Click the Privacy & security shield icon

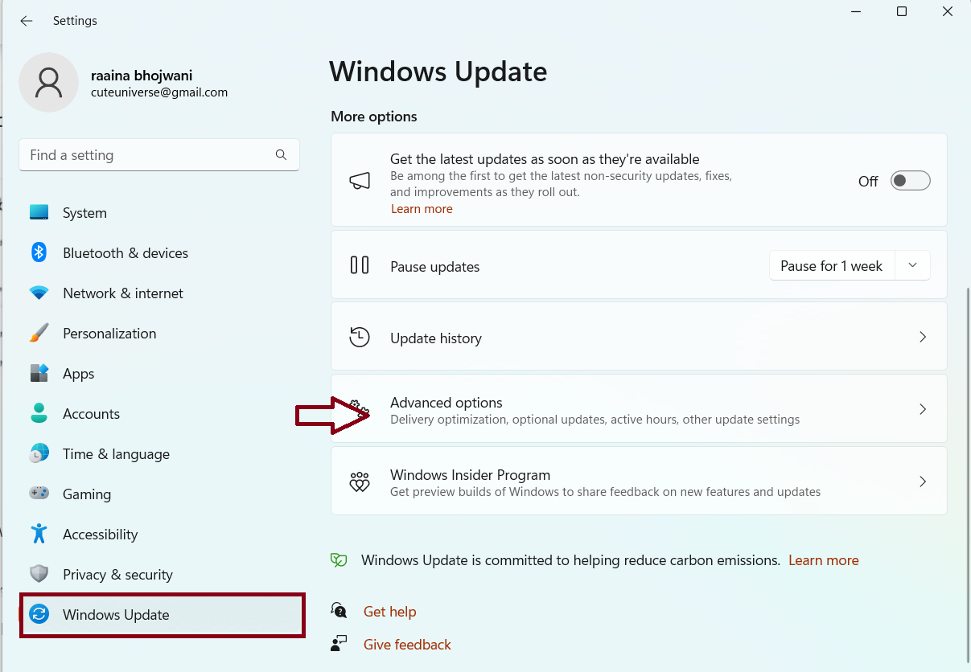pos(39,574)
